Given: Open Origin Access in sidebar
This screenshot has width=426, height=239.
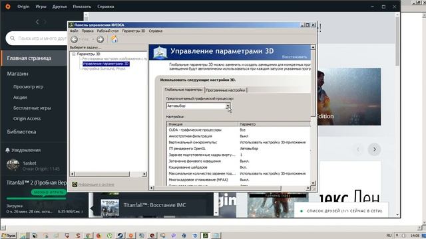Looking at the screenshot, I should [27, 118].
